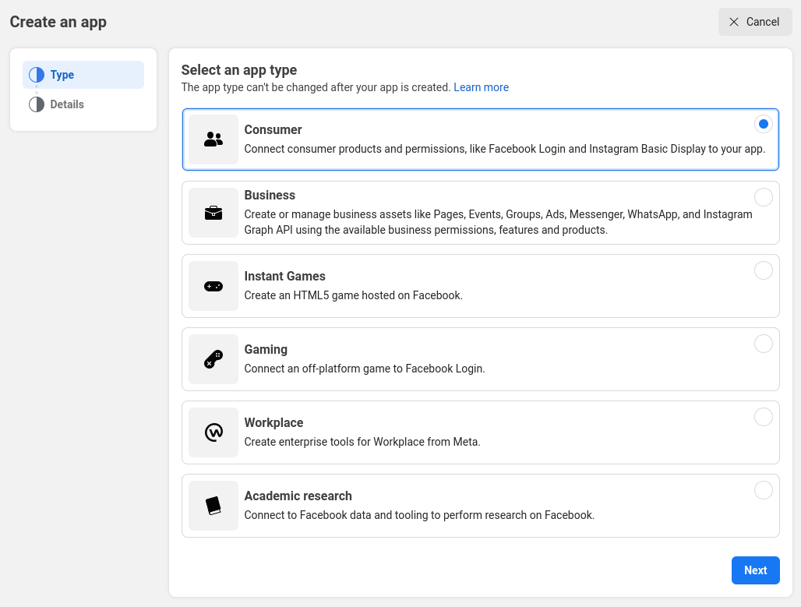801x607 pixels.
Task: Click the half-circle icon beside Type step
Action: click(37, 75)
